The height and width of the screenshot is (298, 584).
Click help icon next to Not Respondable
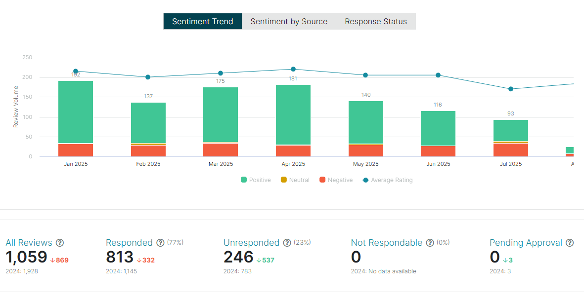tap(430, 243)
